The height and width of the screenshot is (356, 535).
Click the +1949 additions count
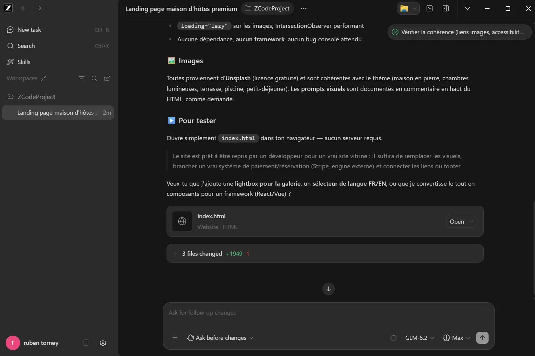234,254
